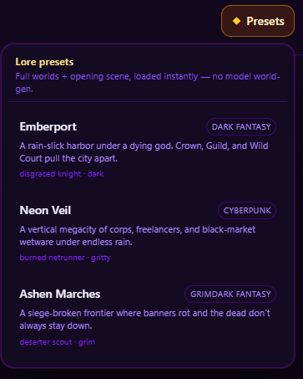The width and height of the screenshot is (303, 379).
Task: Click the Presets button label text
Action: [265, 21]
